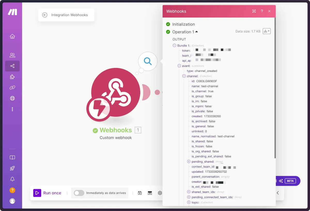This screenshot has width=310, height=211.
Task: Collapse the event collection
Action: 179,66
